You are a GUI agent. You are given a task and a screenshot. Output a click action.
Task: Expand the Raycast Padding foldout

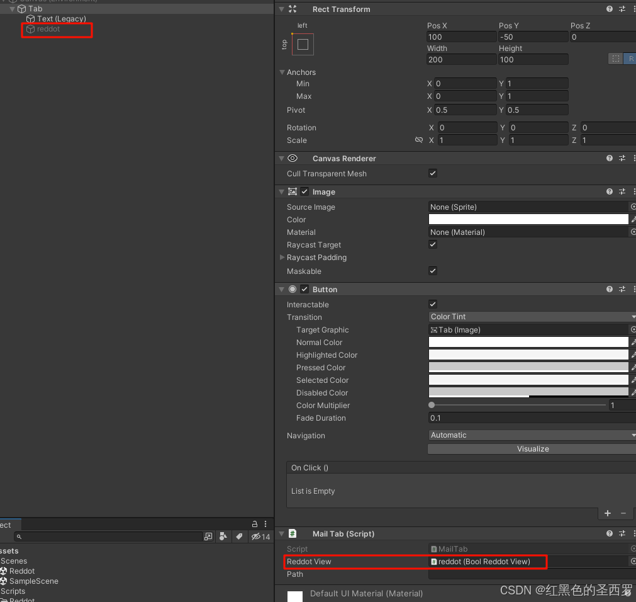282,258
